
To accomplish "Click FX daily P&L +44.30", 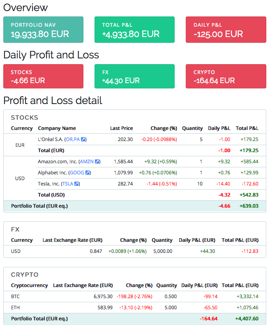I will point(208,251).
